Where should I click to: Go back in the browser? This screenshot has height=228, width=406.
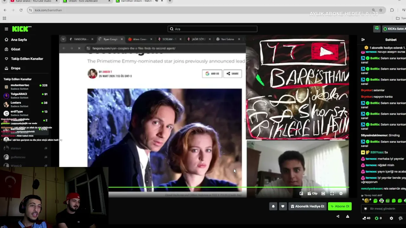click(5, 10)
